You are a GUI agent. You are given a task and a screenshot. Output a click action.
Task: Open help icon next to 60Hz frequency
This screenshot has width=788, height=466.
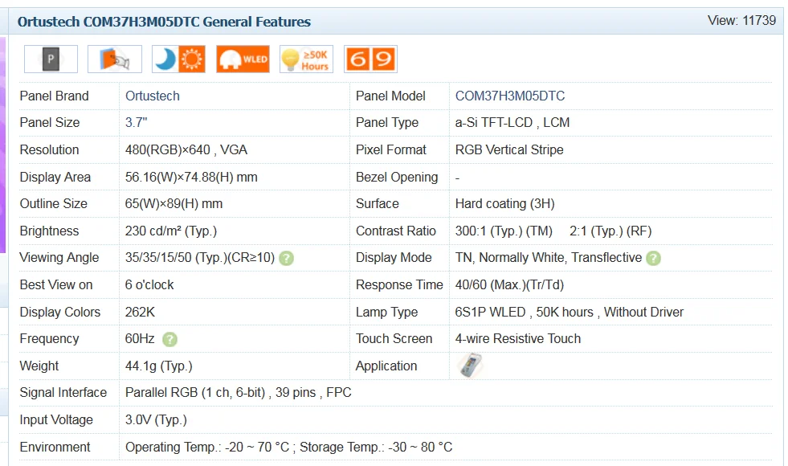point(169,339)
